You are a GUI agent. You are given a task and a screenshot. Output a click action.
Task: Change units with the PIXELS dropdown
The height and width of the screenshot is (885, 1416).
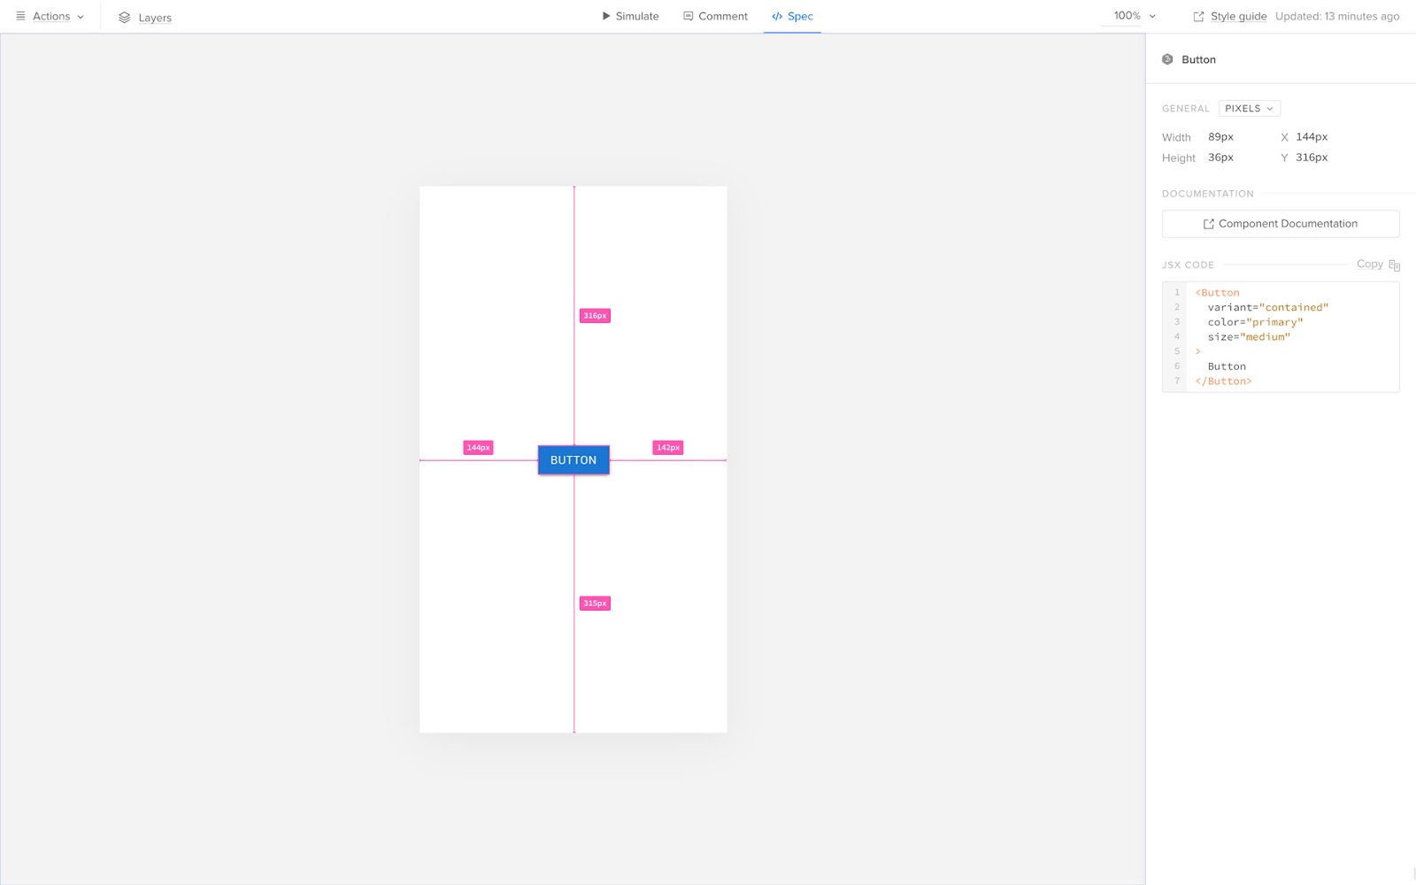(x=1249, y=108)
